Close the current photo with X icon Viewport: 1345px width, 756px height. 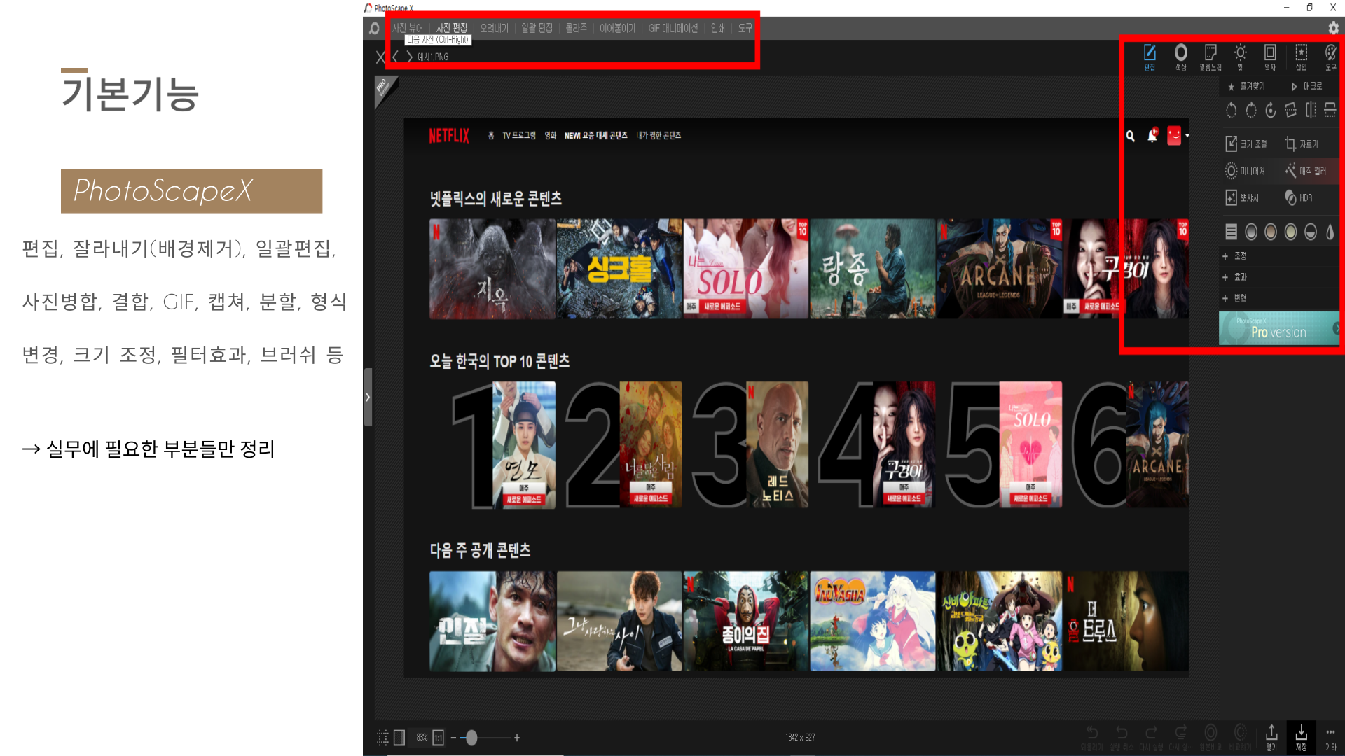380,57
